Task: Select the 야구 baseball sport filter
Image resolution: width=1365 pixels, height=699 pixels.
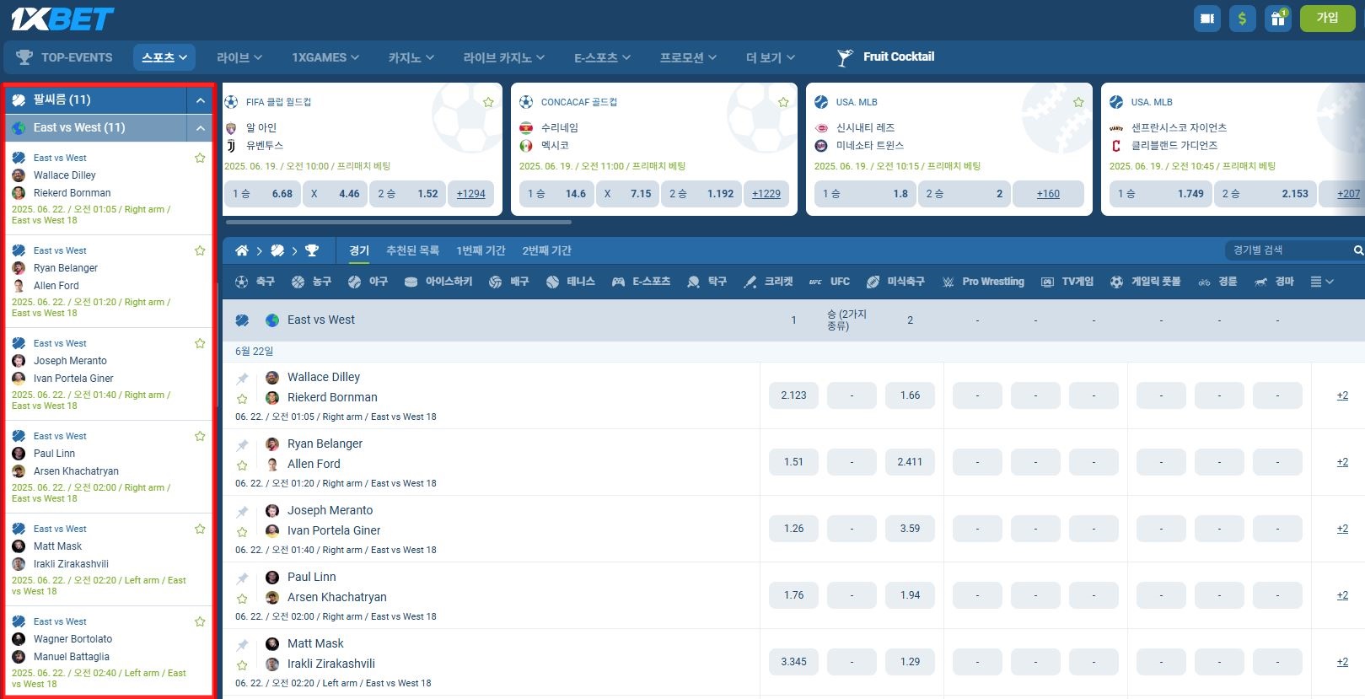Action: (x=368, y=282)
